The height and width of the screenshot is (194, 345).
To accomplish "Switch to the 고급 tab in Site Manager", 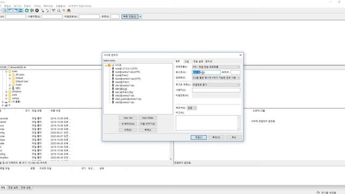I will coord(187,61).
